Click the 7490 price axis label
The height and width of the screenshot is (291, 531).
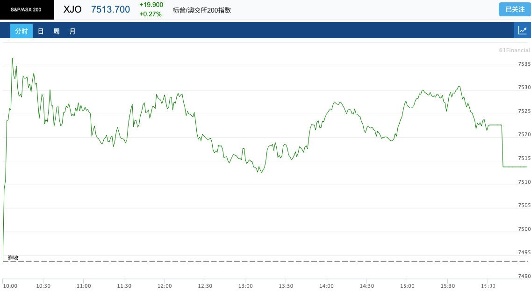pyautogui.click(x=524, y=276)
